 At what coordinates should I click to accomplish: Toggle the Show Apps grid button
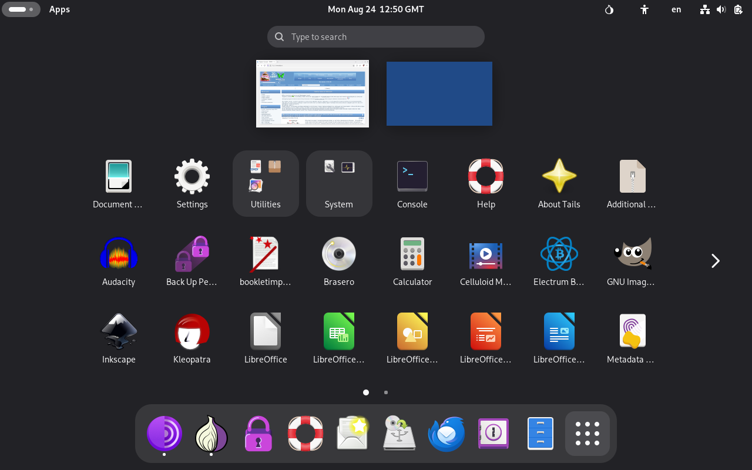587,434
